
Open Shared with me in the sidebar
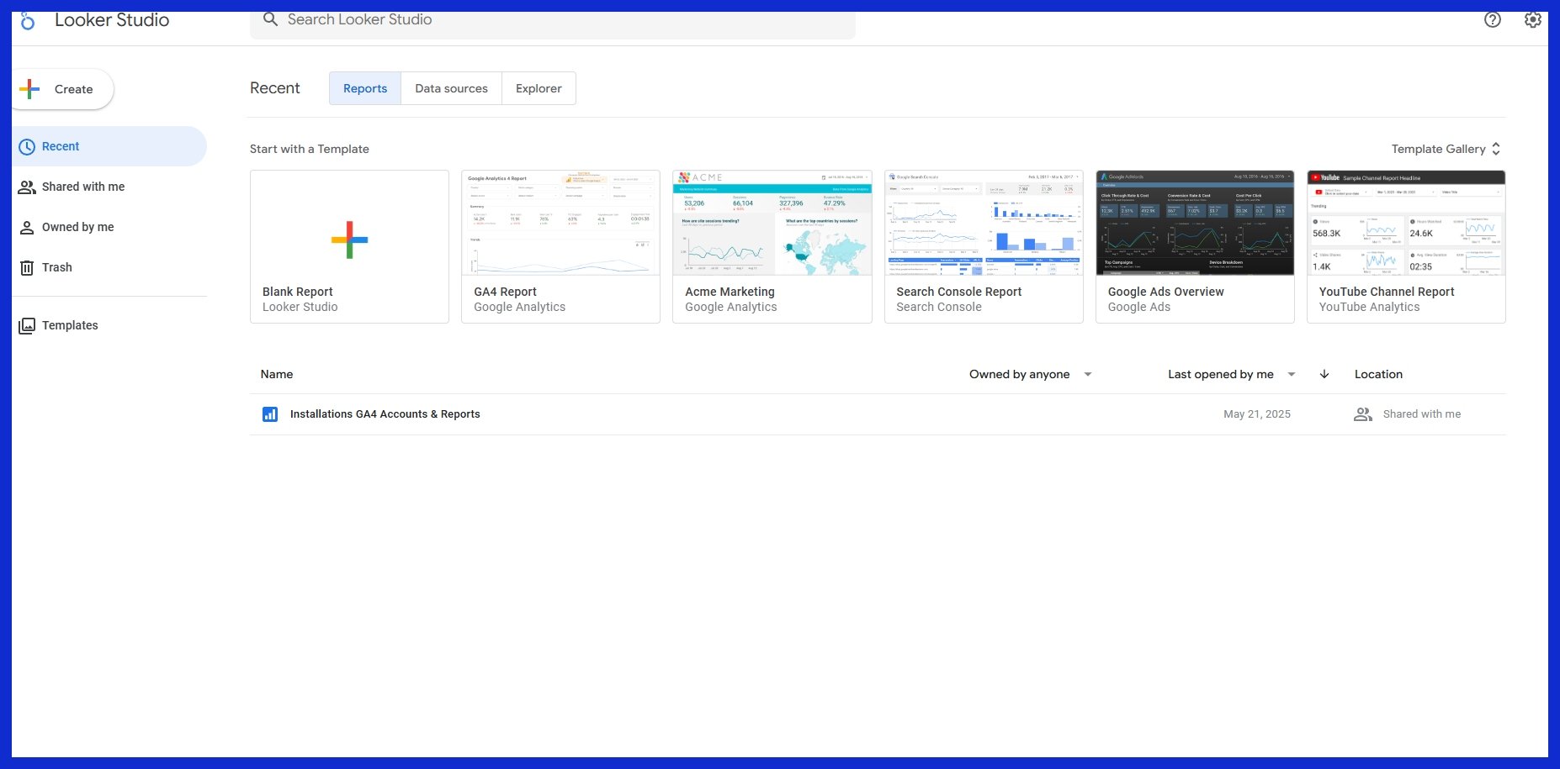click(109, 187)
